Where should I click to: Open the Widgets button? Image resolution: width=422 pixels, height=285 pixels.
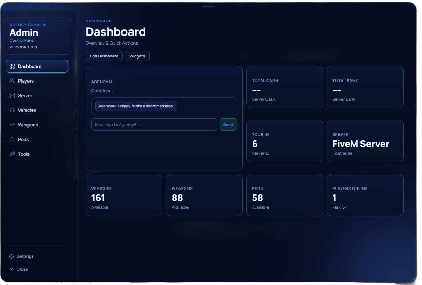(137, 56)
